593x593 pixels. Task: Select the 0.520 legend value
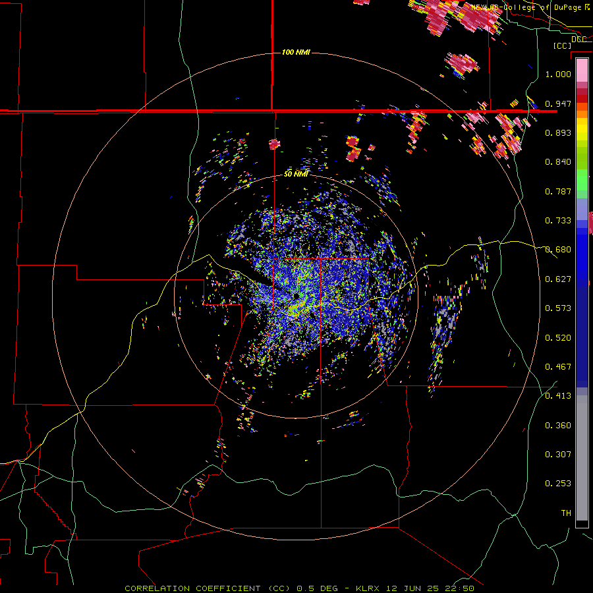558,338
